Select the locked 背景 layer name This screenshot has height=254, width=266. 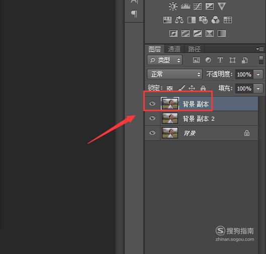190,133
